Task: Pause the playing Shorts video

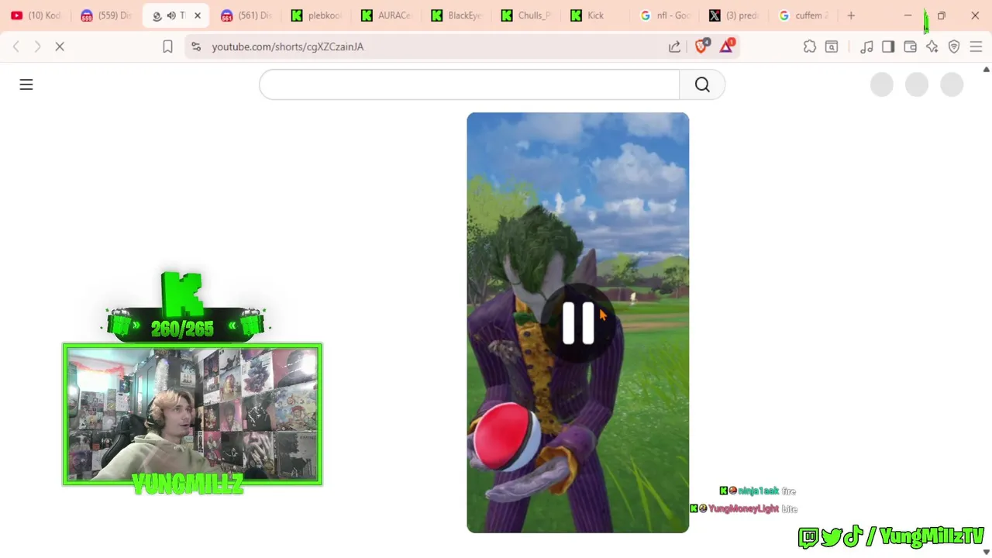Action: click(577, 322)
